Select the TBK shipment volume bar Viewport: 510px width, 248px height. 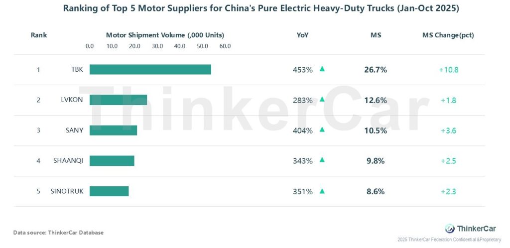[x=150, y=70]
